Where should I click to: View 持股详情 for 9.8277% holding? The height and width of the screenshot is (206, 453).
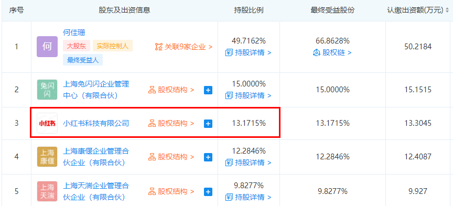pyautogui.click(x=249, y=197)
